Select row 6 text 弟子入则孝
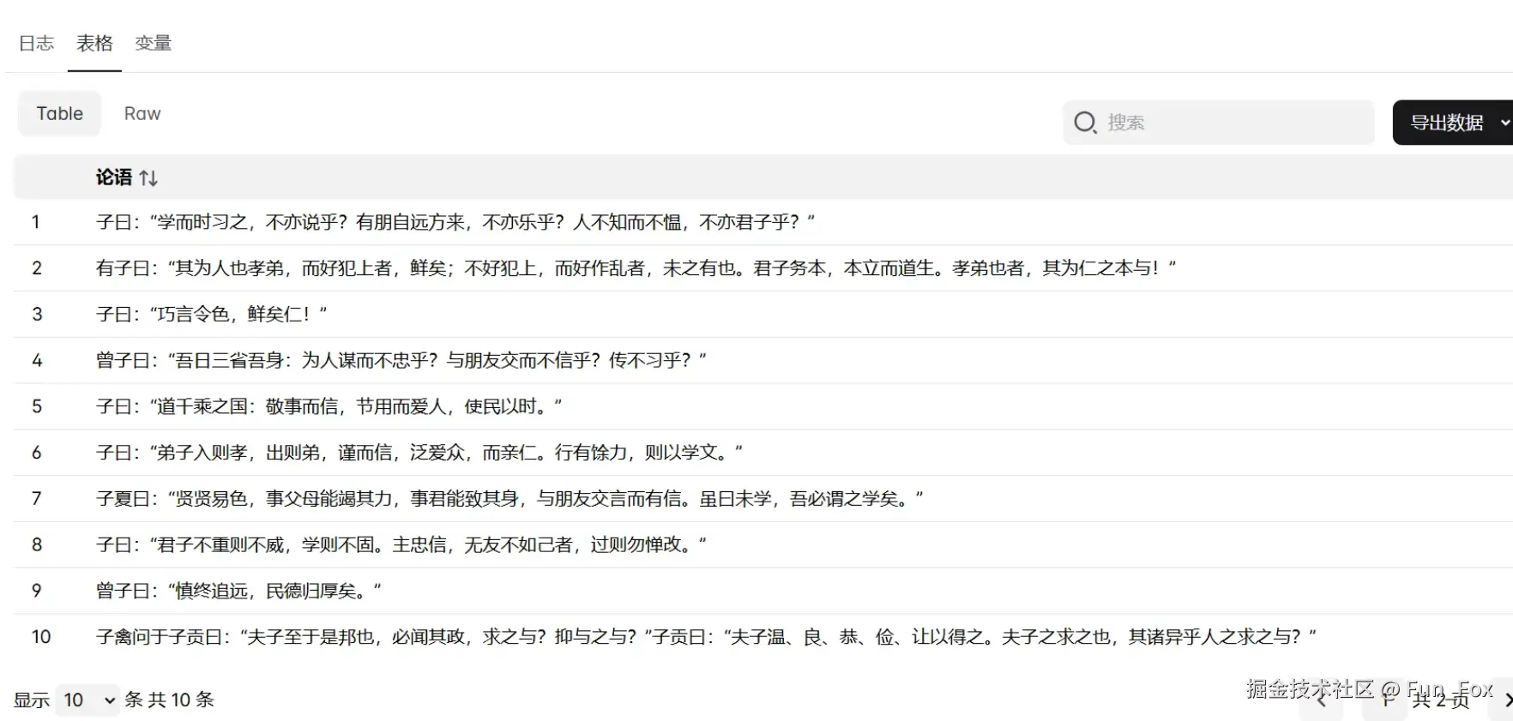This screenshot has height=721, width=1513. 419,453
